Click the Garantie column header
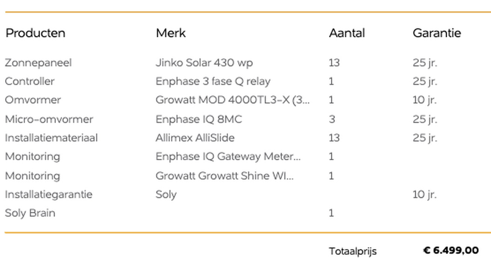 click(437, 33)
